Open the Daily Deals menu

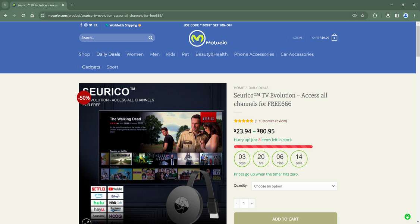pos(108,54)
